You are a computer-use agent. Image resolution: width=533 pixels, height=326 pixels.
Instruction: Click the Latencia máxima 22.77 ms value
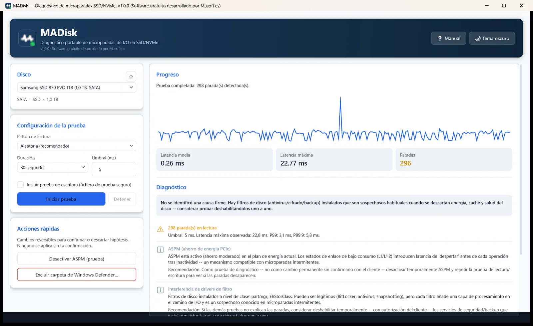click(x=293, y=163)
